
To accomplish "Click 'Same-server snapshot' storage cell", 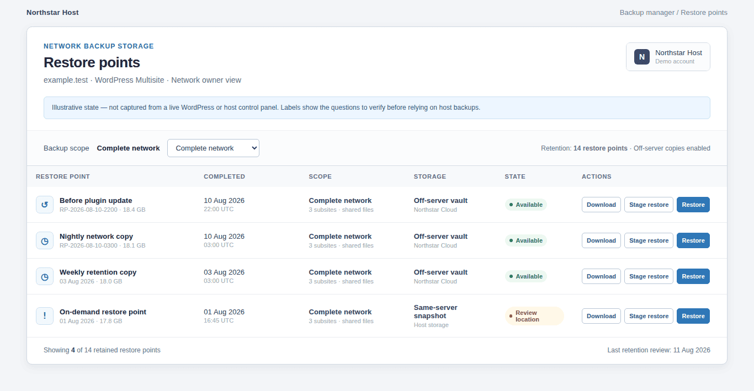I will 436,312.
